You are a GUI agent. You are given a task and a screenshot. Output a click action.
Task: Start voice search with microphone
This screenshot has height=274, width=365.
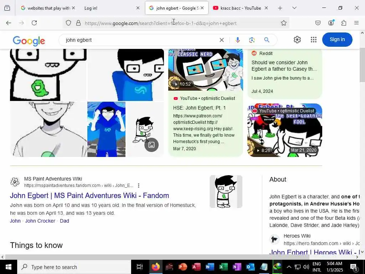click(x=237, y=40)
